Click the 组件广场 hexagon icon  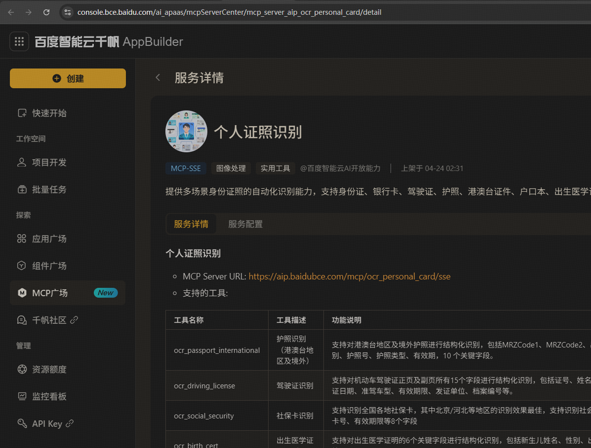click(22, 266)
